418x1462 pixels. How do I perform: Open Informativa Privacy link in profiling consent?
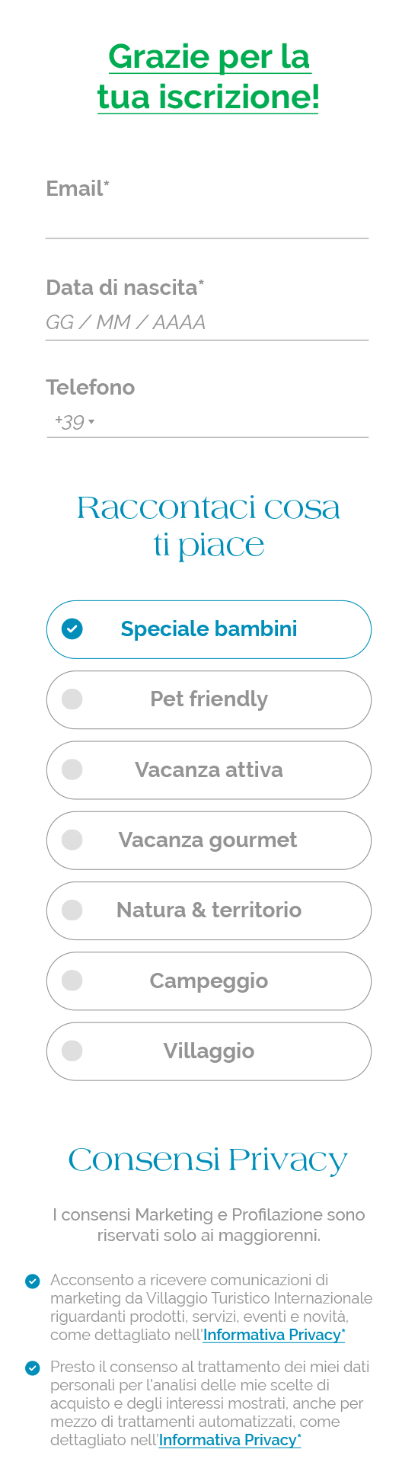(x=230, y=1440)
